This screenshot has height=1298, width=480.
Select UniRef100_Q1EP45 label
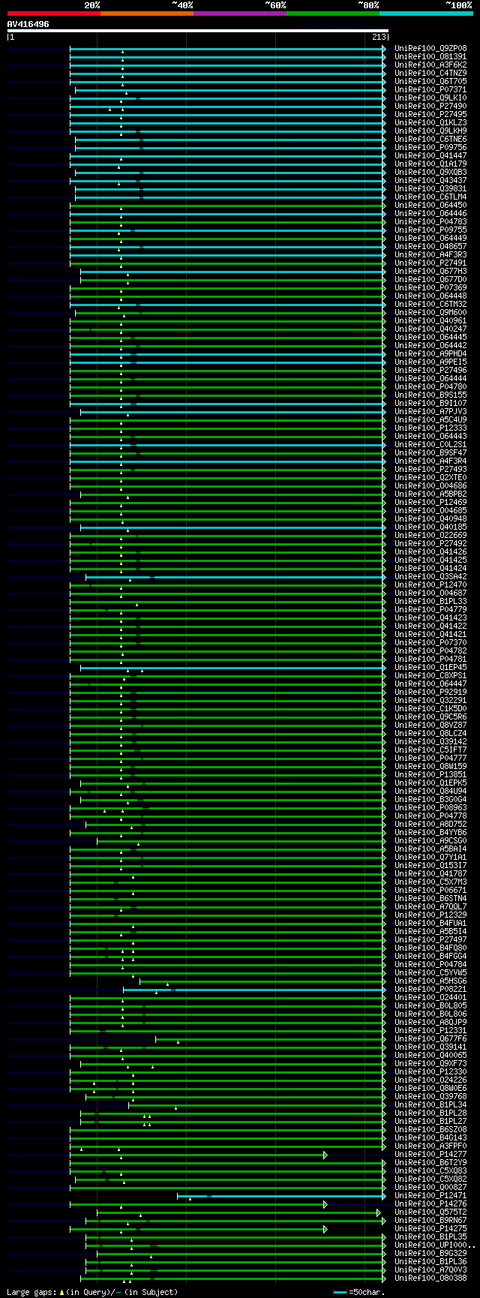click(x=430, y=668)
